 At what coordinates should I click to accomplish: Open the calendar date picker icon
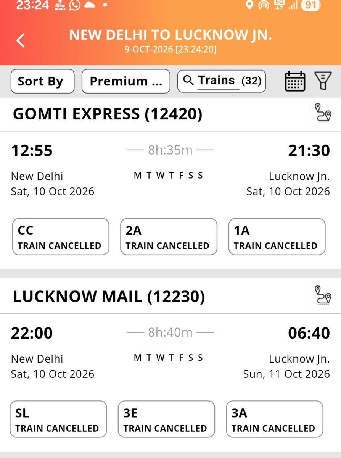tap(295, 81)
